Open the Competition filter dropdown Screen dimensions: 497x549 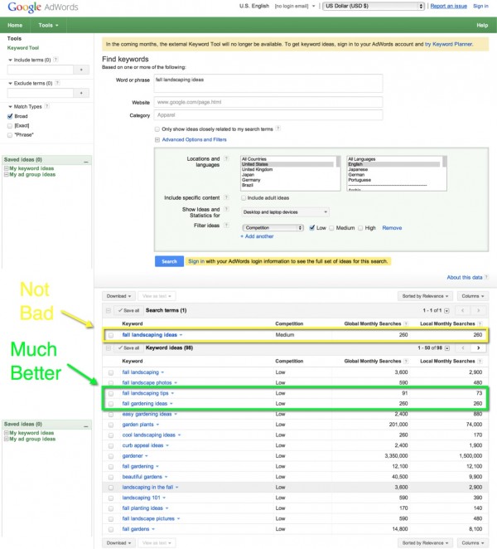(273, 227)
